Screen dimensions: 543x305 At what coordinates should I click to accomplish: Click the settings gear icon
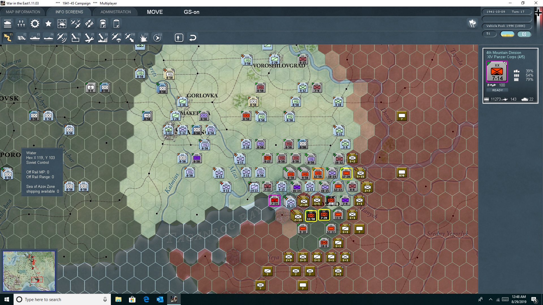(35, 24)
